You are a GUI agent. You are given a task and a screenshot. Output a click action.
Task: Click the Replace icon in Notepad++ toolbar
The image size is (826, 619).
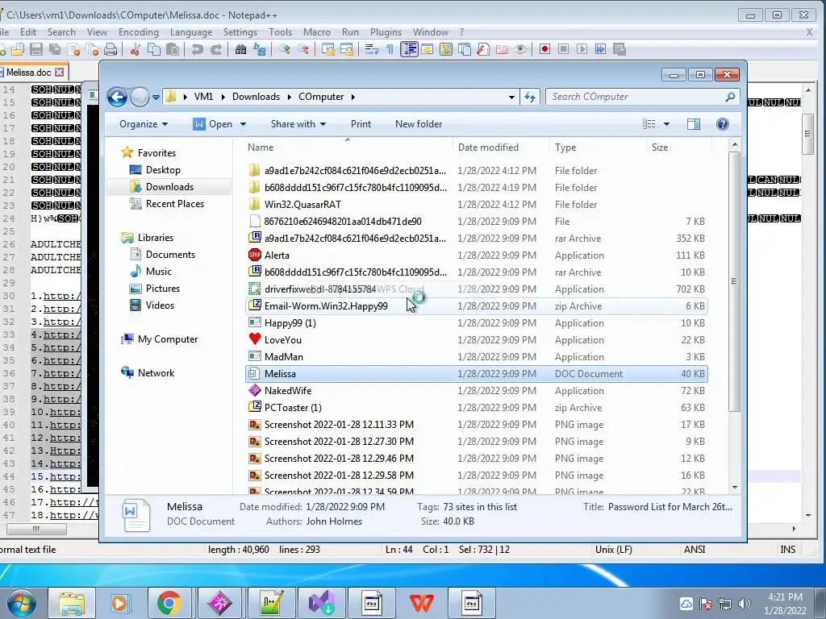tap(260, 49)
